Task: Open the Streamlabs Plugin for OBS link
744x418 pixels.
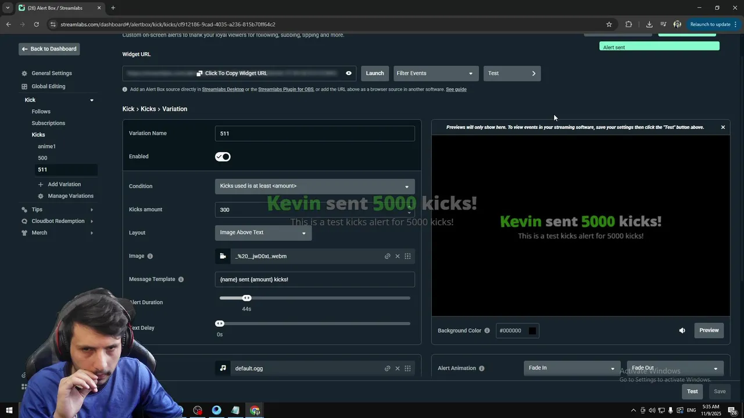Action: (285, 89)
